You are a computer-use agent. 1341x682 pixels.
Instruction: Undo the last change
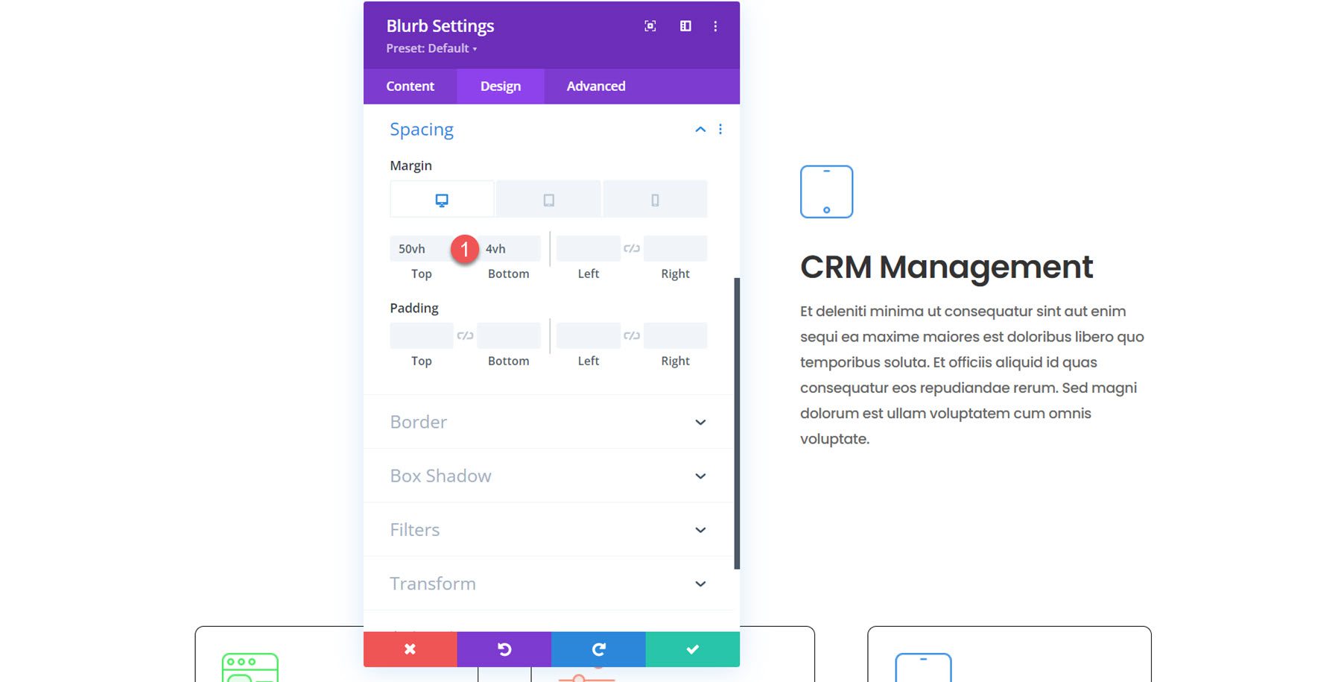504,648
